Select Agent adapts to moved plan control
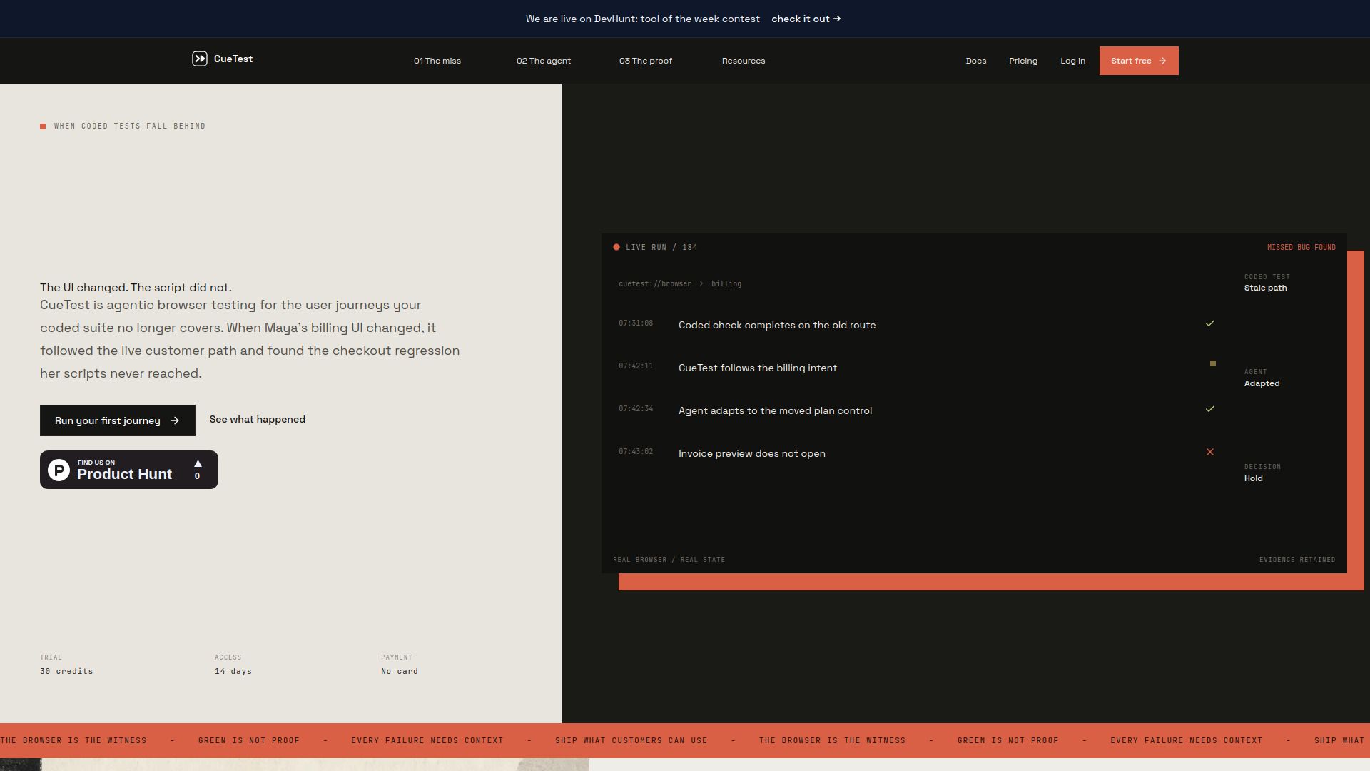This screenshot has width=1370, height=771. pyautogui.click(x=917, y=410)
